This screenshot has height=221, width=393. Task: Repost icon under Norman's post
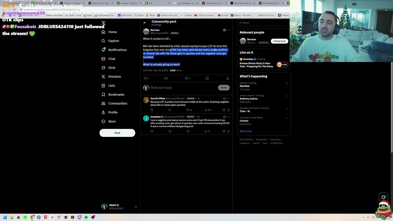(x=166, y=78)
